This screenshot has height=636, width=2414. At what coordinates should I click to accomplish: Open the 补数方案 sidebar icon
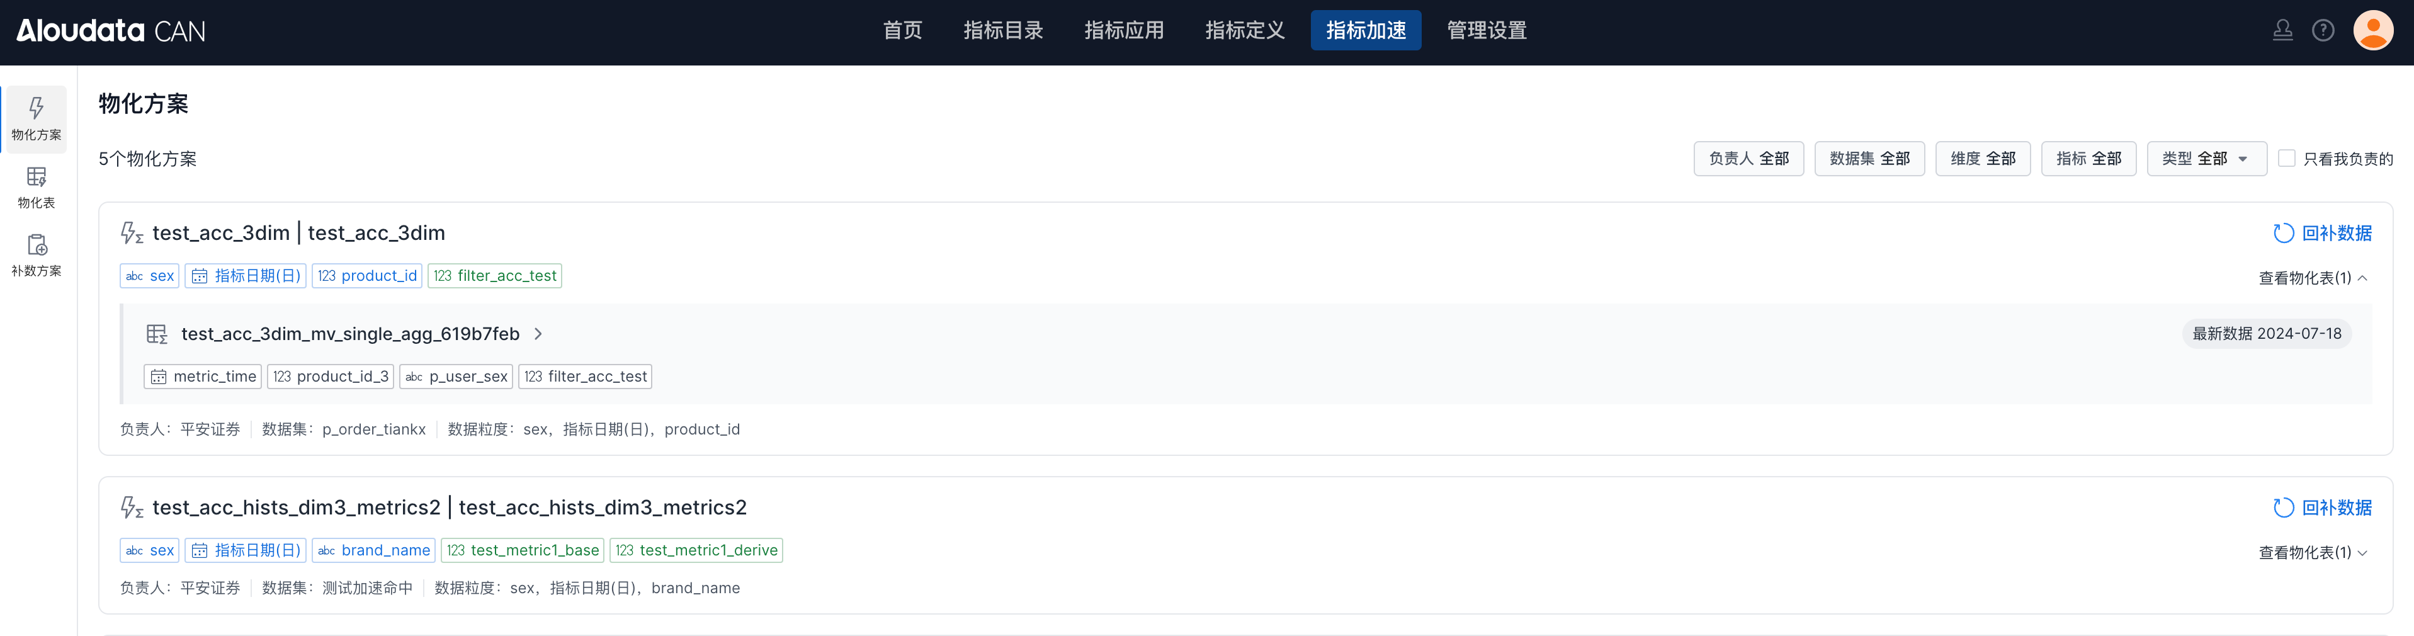pyautogui.click(x=36, y=255)
